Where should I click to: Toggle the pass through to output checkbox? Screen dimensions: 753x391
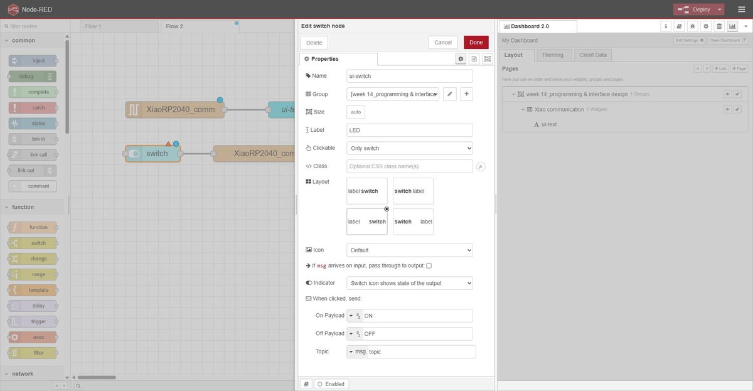click(x=429, y=266)
